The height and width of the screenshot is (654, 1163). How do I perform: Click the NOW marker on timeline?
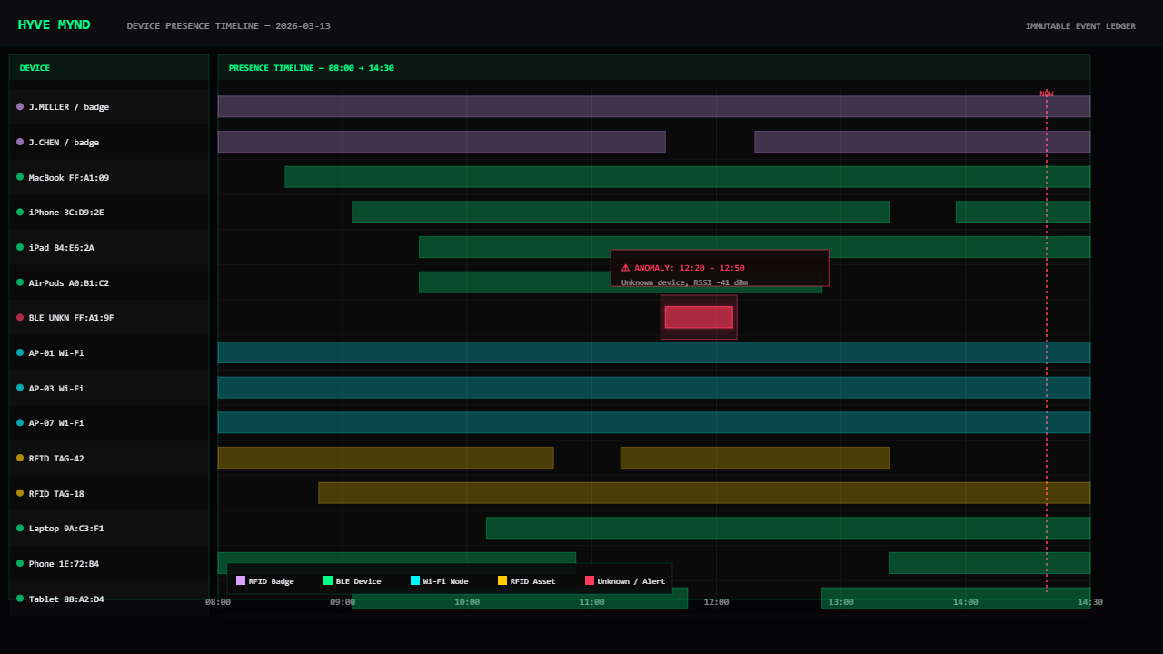pyautogui.click(x=1047, y=94)
